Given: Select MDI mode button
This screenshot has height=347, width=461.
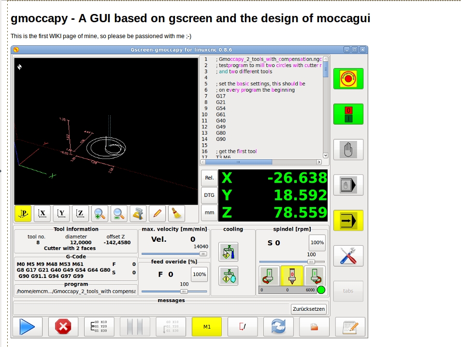Looking at the screenshot, I should (x=348, y=185).
